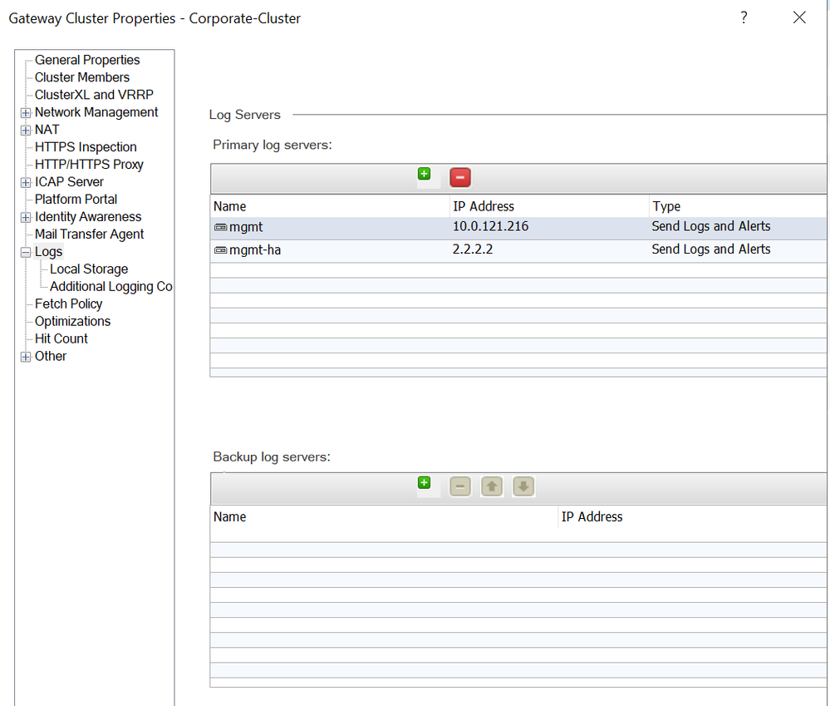This screenshot has width=830, height=706.
Task: Click IP address 2.2.2.2
Action: [x=473, y=249]
